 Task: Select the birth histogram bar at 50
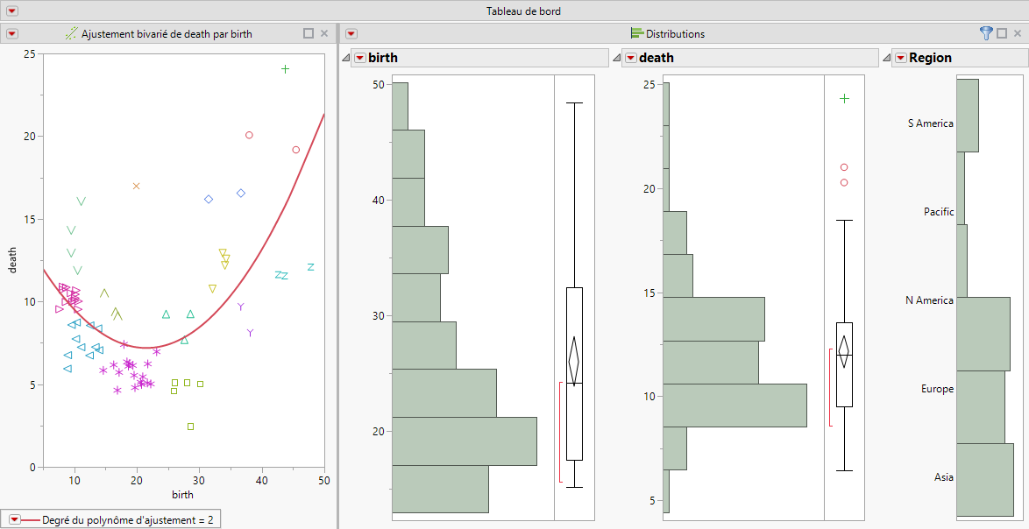pos(401,106)
